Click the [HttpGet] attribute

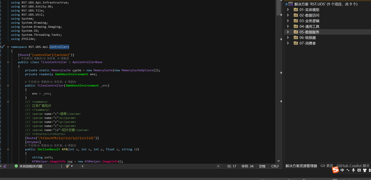coord(33,142)
